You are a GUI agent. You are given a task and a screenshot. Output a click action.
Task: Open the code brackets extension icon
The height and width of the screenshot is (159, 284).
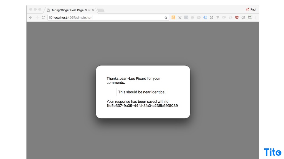click(186, 17)
